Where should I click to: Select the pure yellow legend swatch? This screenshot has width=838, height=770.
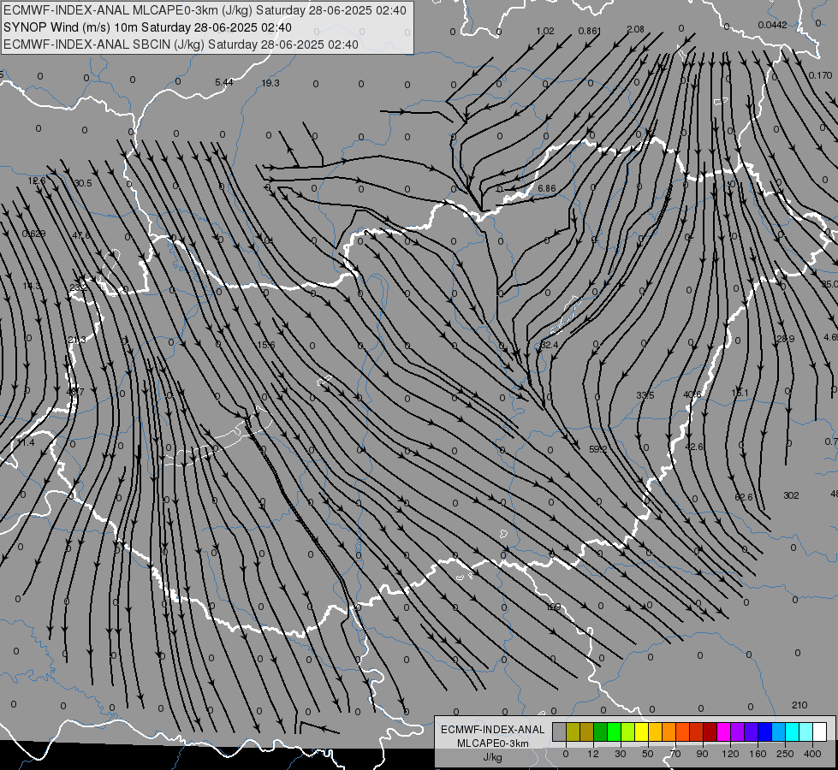[641, 731]
